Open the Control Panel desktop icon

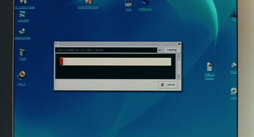click(23, 2)
